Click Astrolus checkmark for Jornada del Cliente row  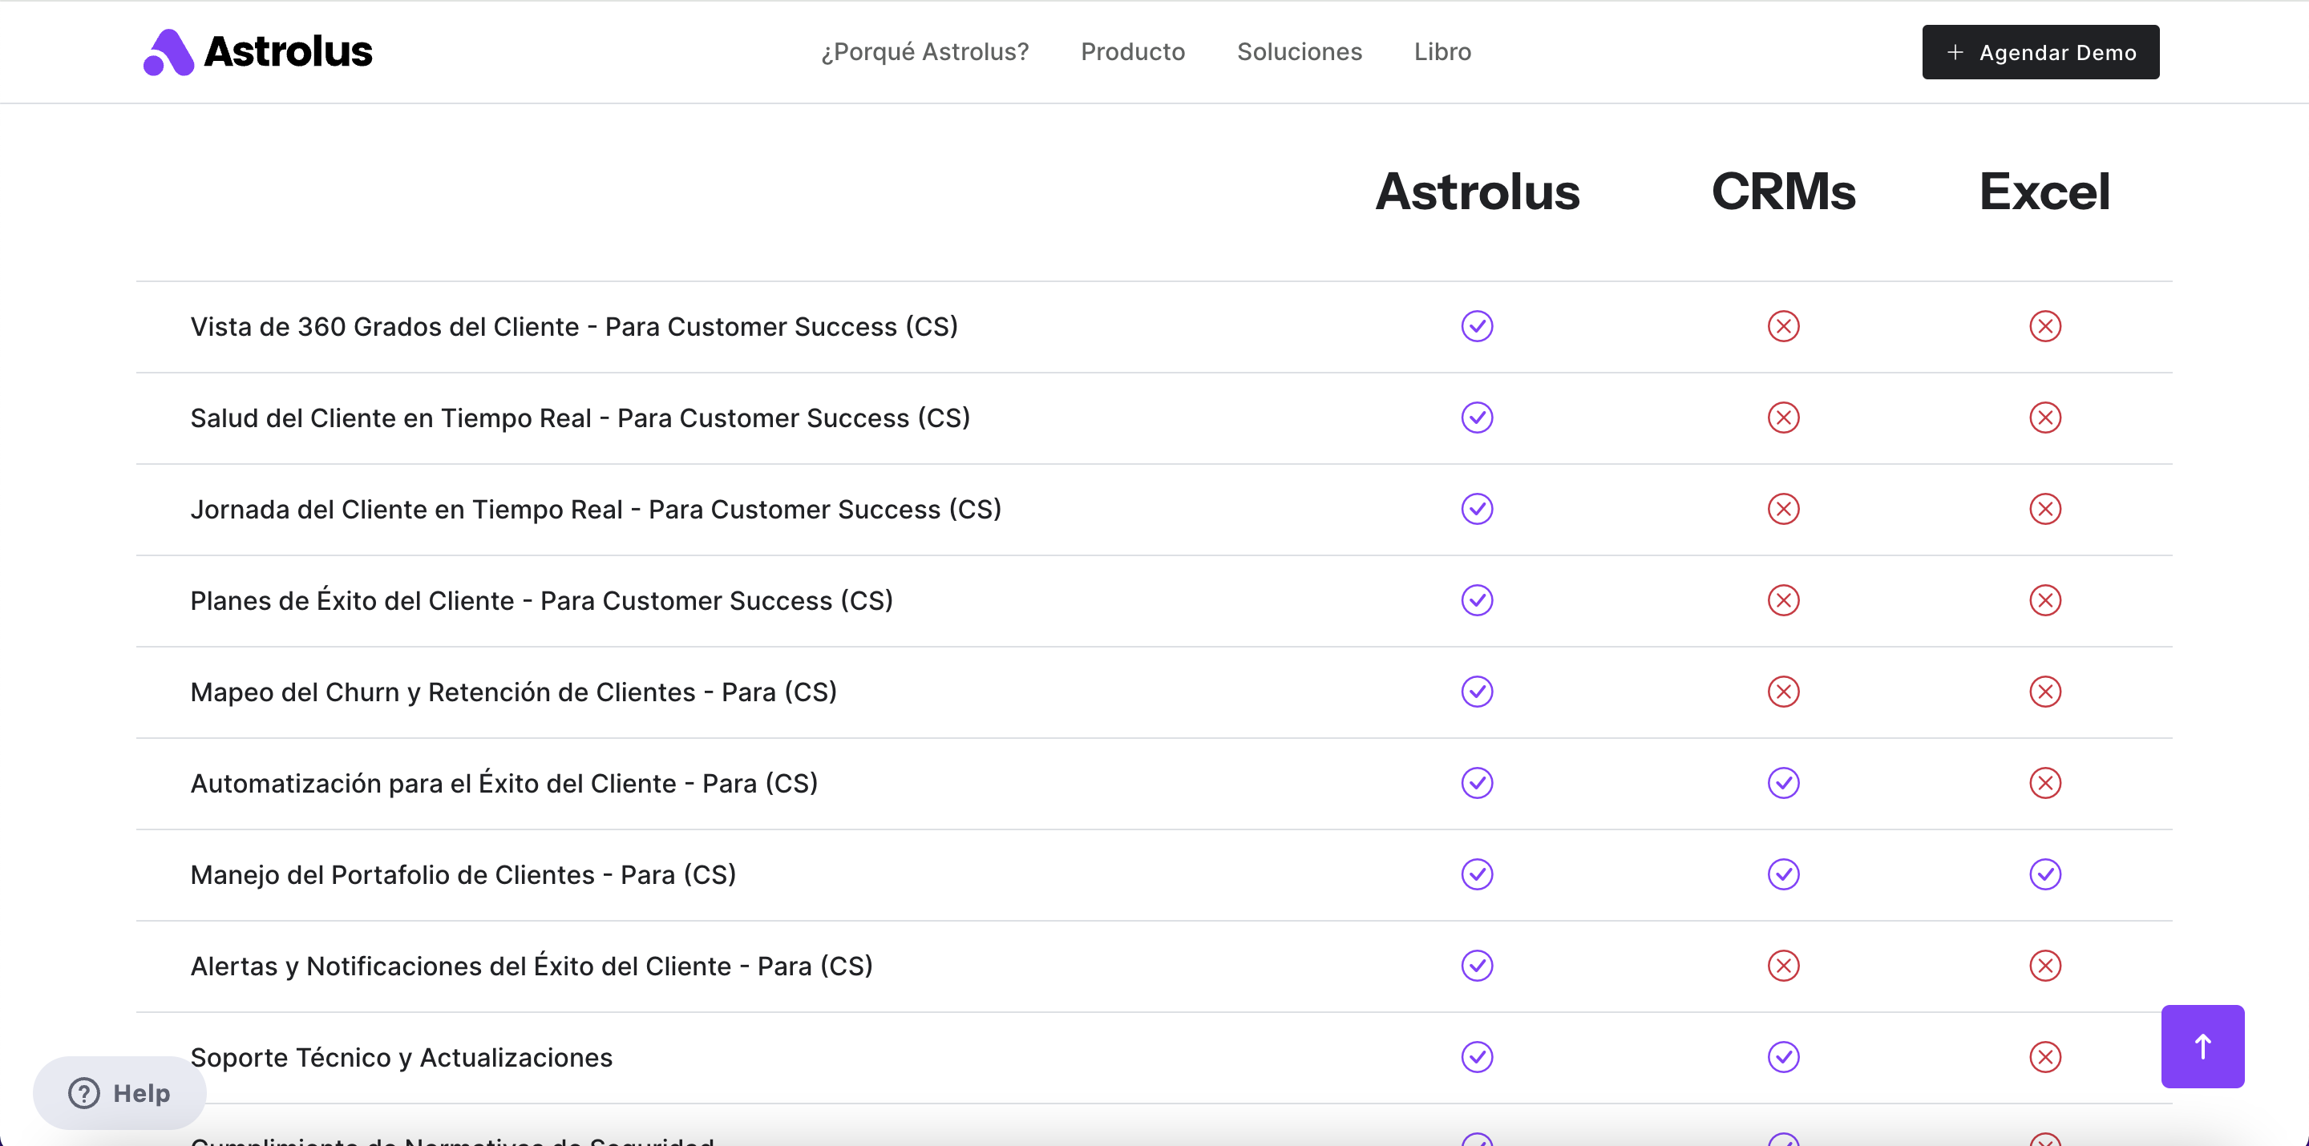click(1476, 509)
